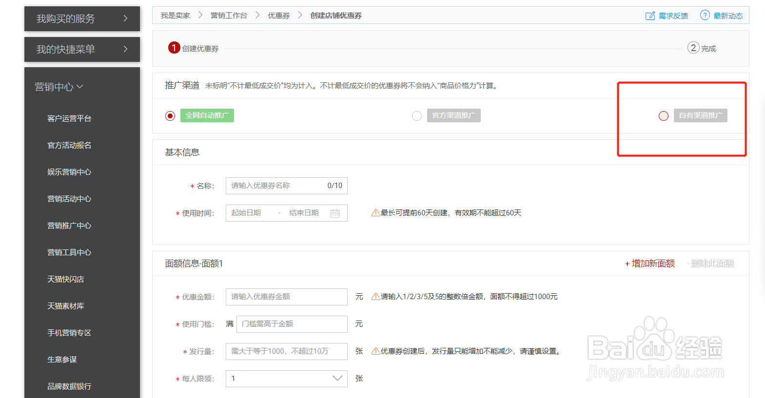Select the 自有渠道推广 radio button
This screenshot has width=765, height=398.
coord(664,116)
